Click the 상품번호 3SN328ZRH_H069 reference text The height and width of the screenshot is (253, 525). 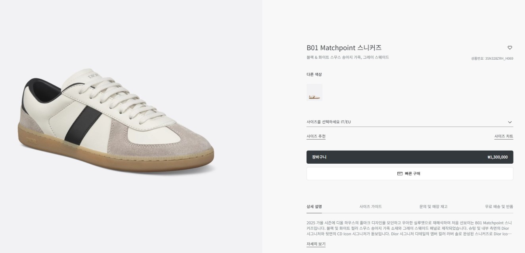[492, 59]
